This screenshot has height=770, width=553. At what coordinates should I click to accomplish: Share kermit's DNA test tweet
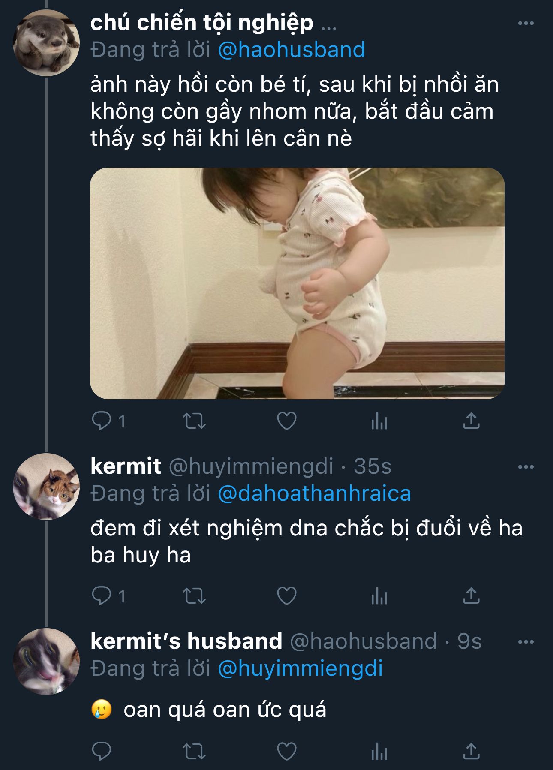(471, 596)
